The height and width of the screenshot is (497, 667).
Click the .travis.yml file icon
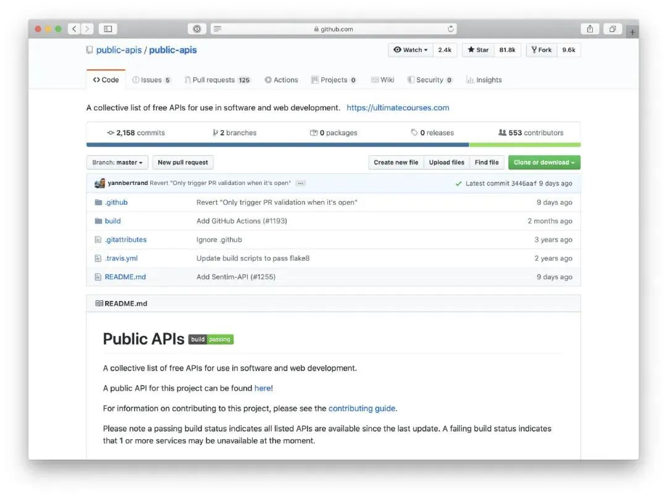98,258
